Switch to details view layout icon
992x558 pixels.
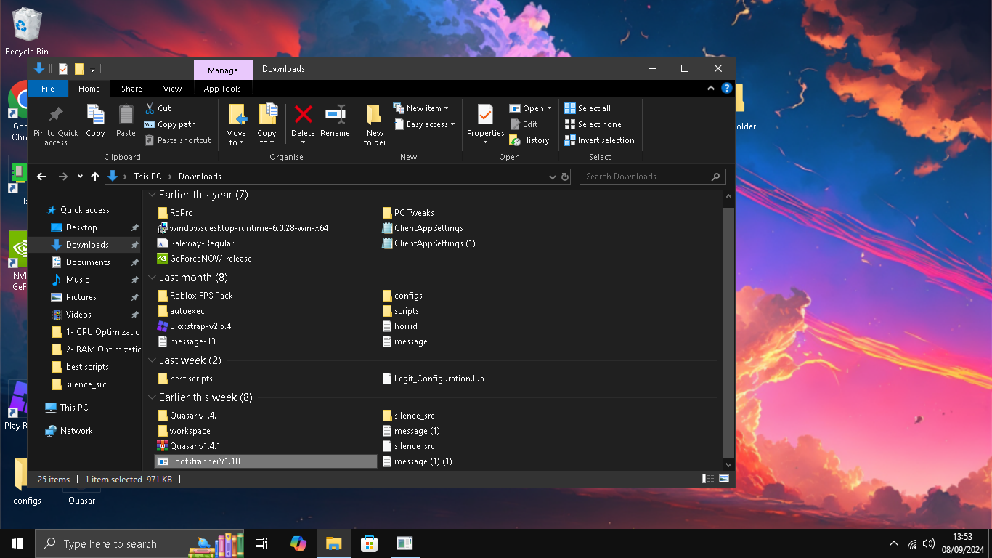(707, 479)
